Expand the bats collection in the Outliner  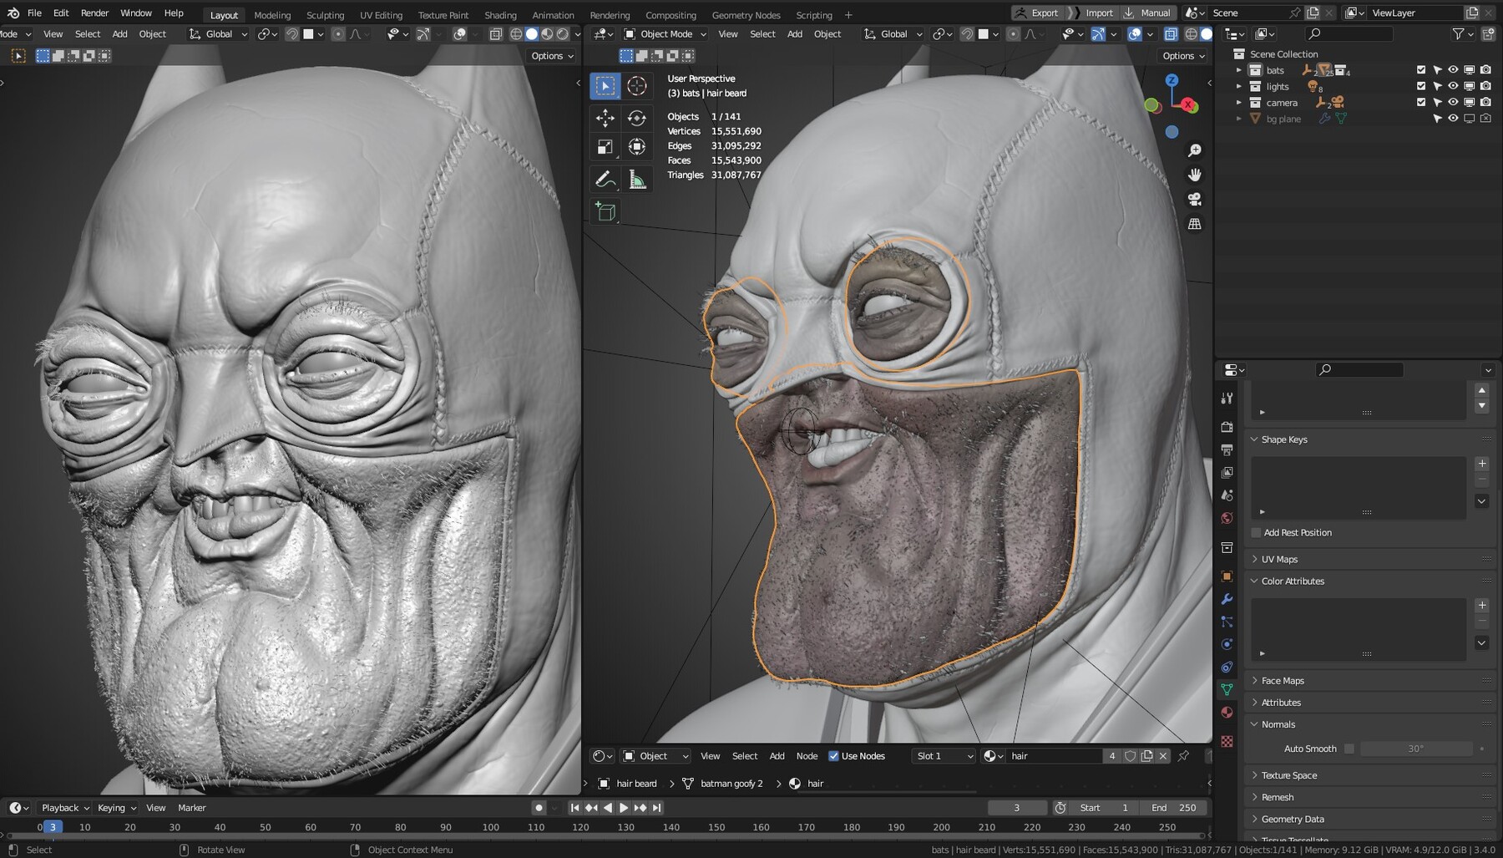1239,70
